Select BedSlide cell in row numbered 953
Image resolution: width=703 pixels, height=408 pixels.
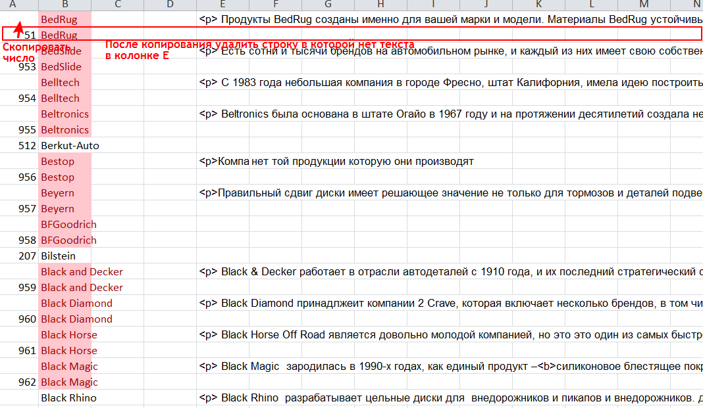tap(65, 66)
